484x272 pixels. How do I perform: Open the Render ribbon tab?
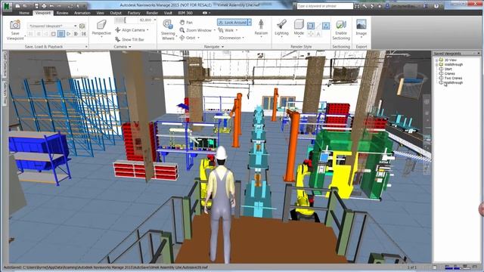coord(152,13)
